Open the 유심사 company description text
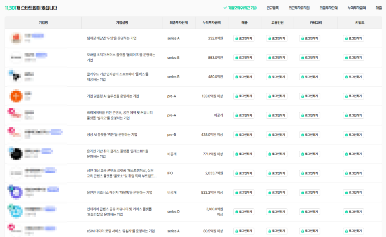Viewport: 386px width, 237px height. [121, 231]
